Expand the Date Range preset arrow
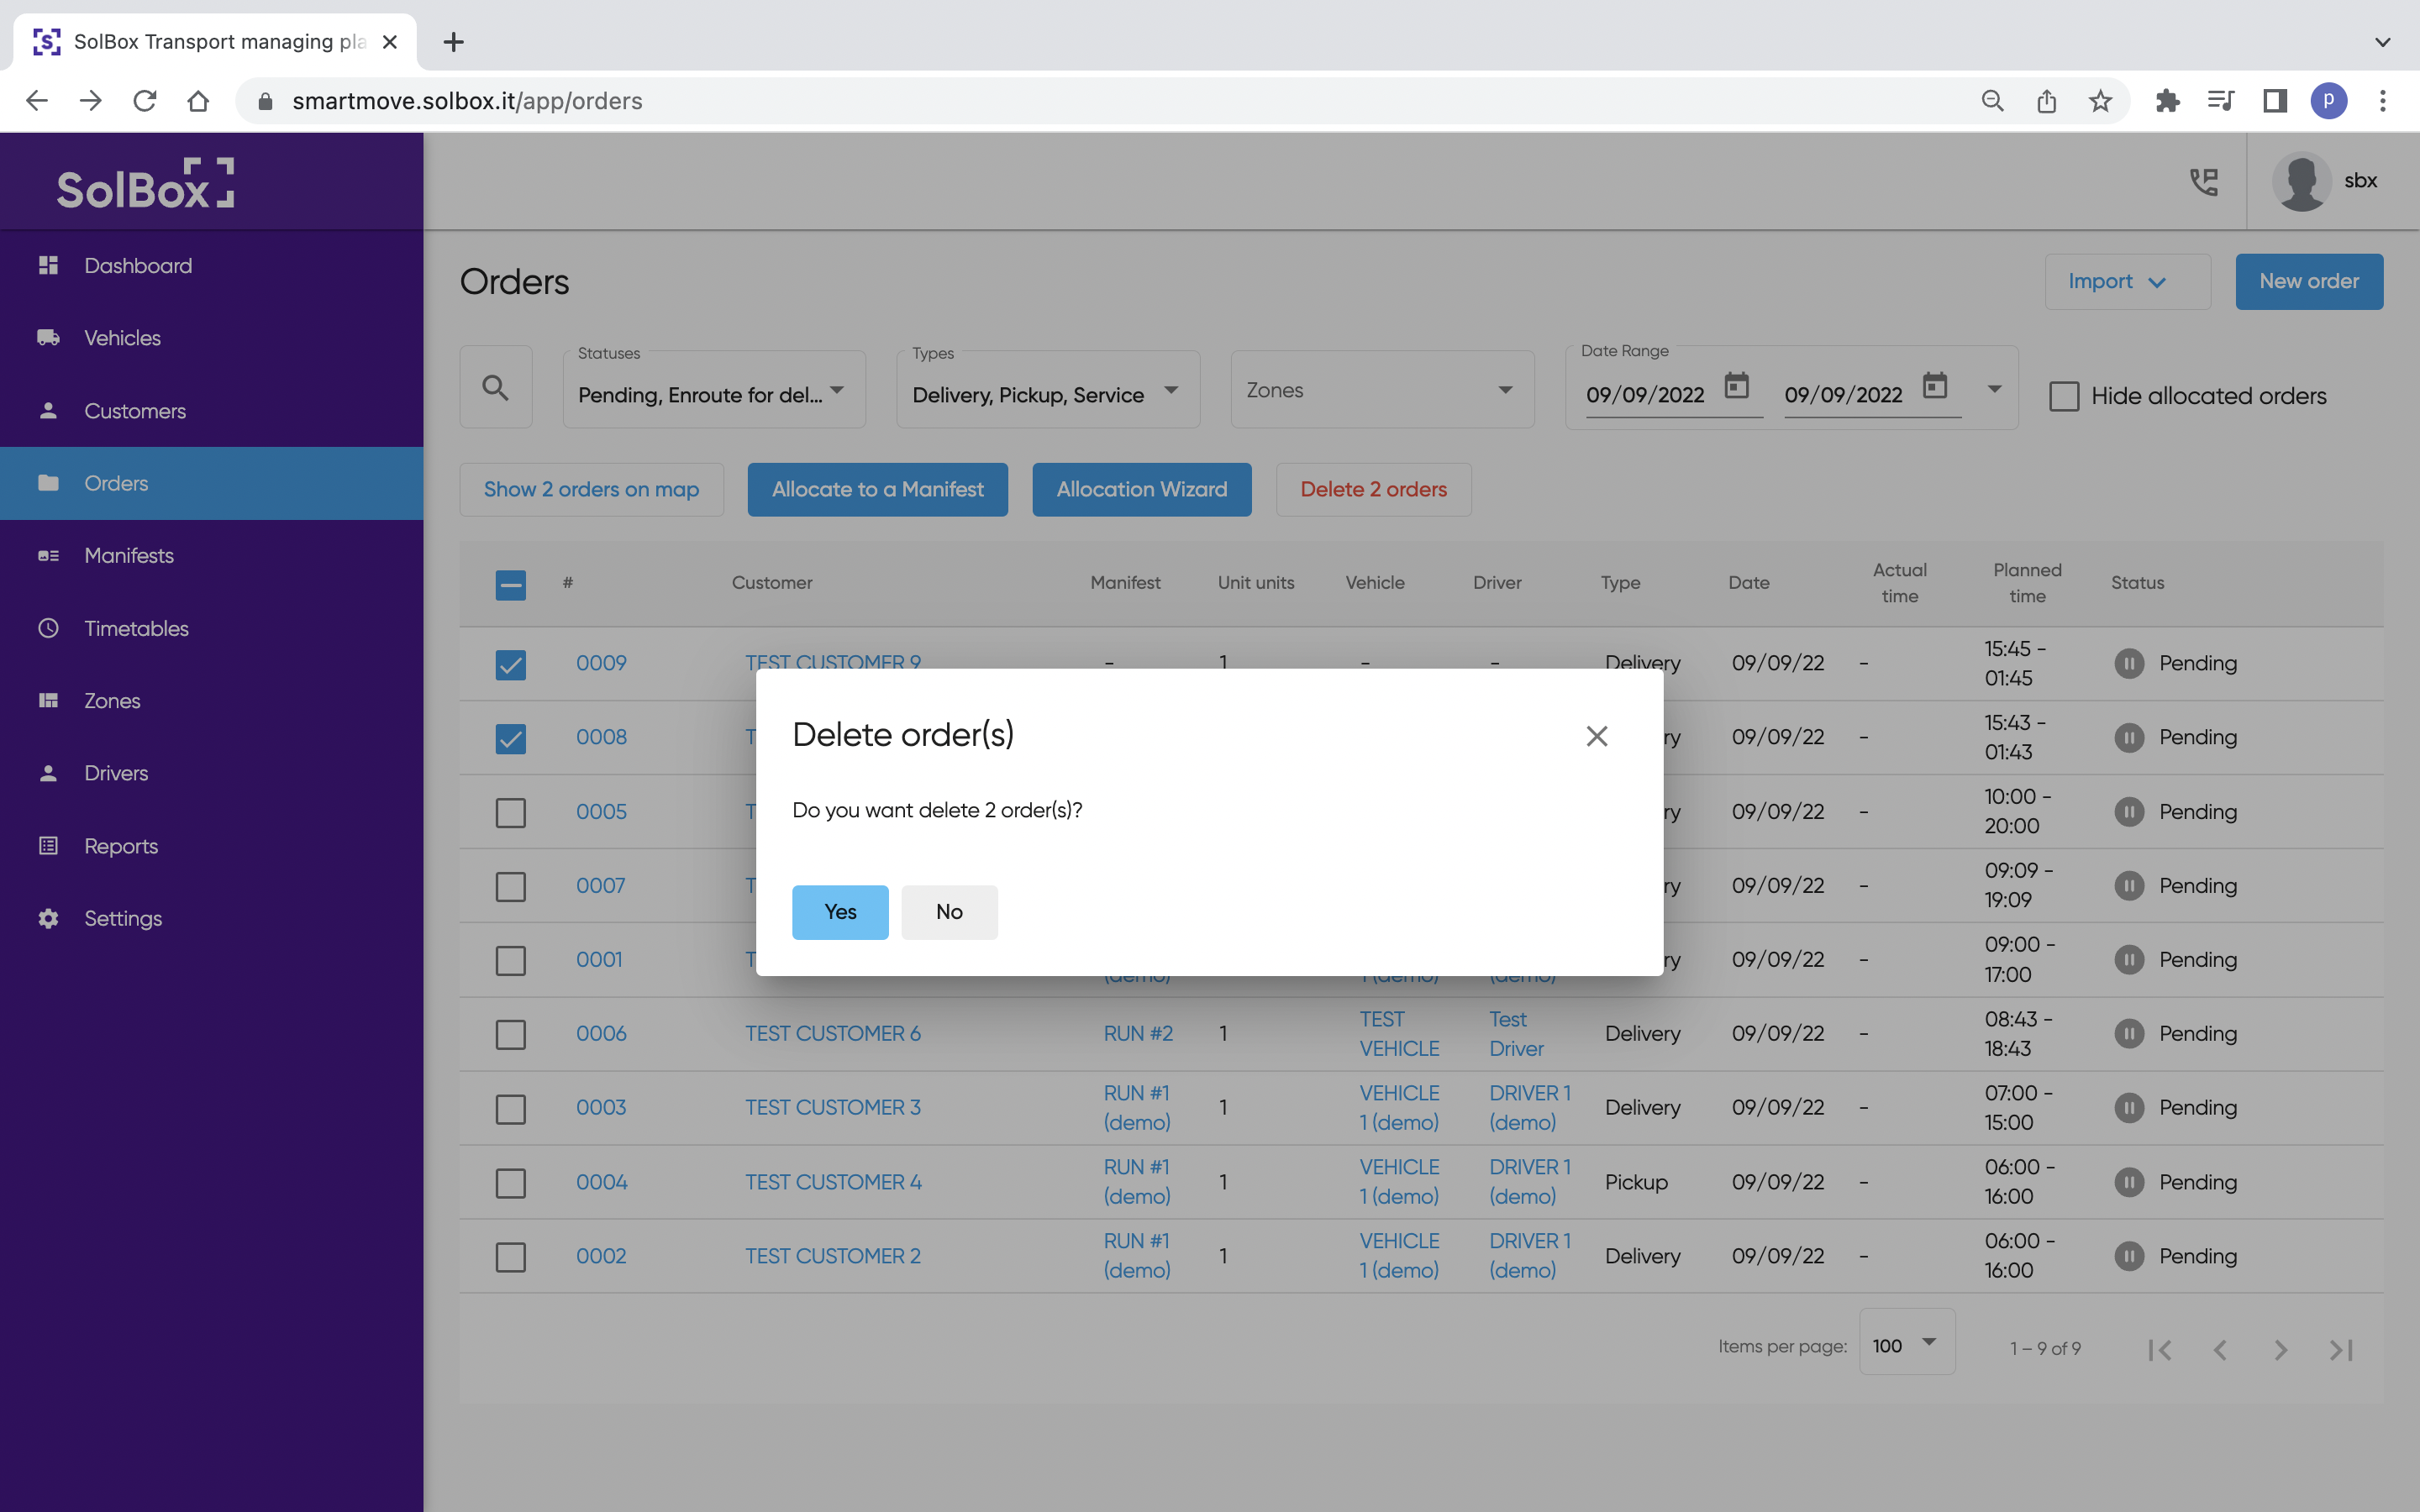 pyautogui.click(x=1994, y=389)
